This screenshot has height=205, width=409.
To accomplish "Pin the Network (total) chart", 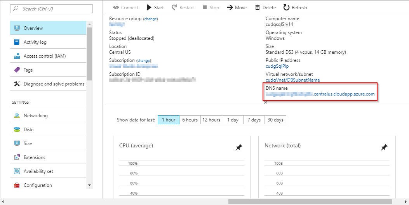I will coord(384,148).
